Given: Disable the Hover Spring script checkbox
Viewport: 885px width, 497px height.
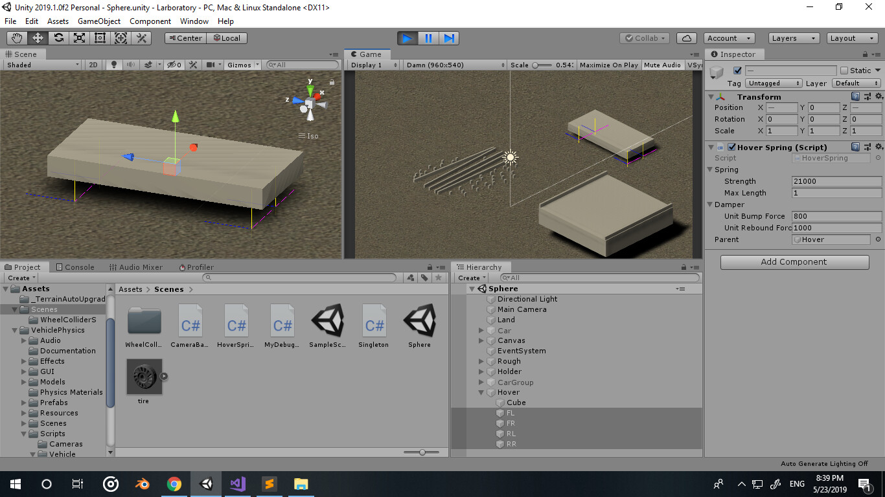Looking at the screenshot, I should click(733, 146).
